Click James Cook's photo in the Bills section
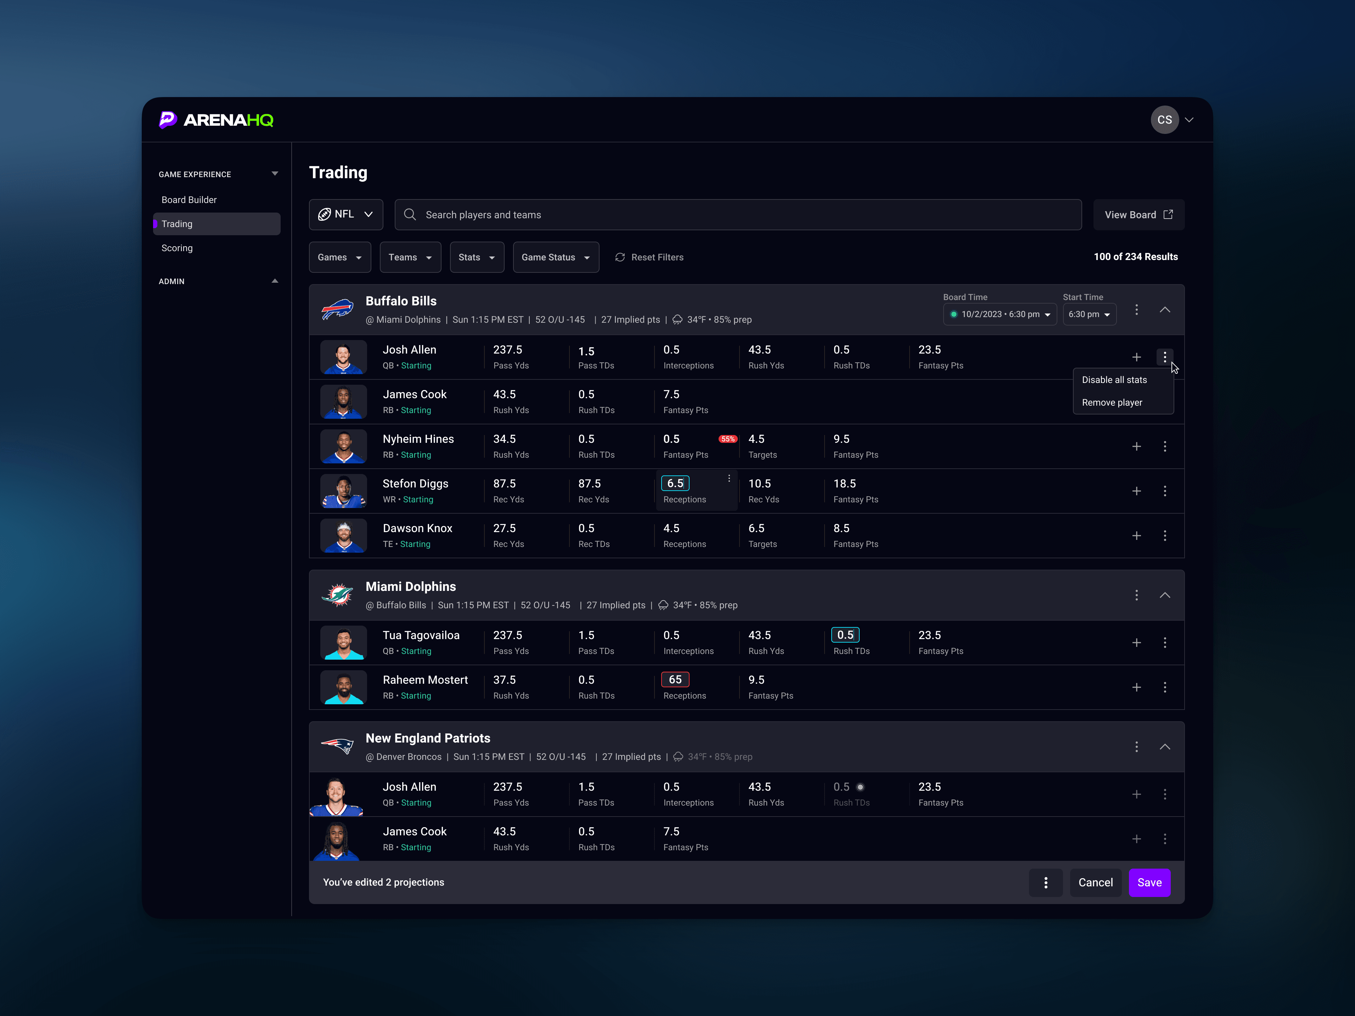1355x1016 pixels. click(344, 402)
